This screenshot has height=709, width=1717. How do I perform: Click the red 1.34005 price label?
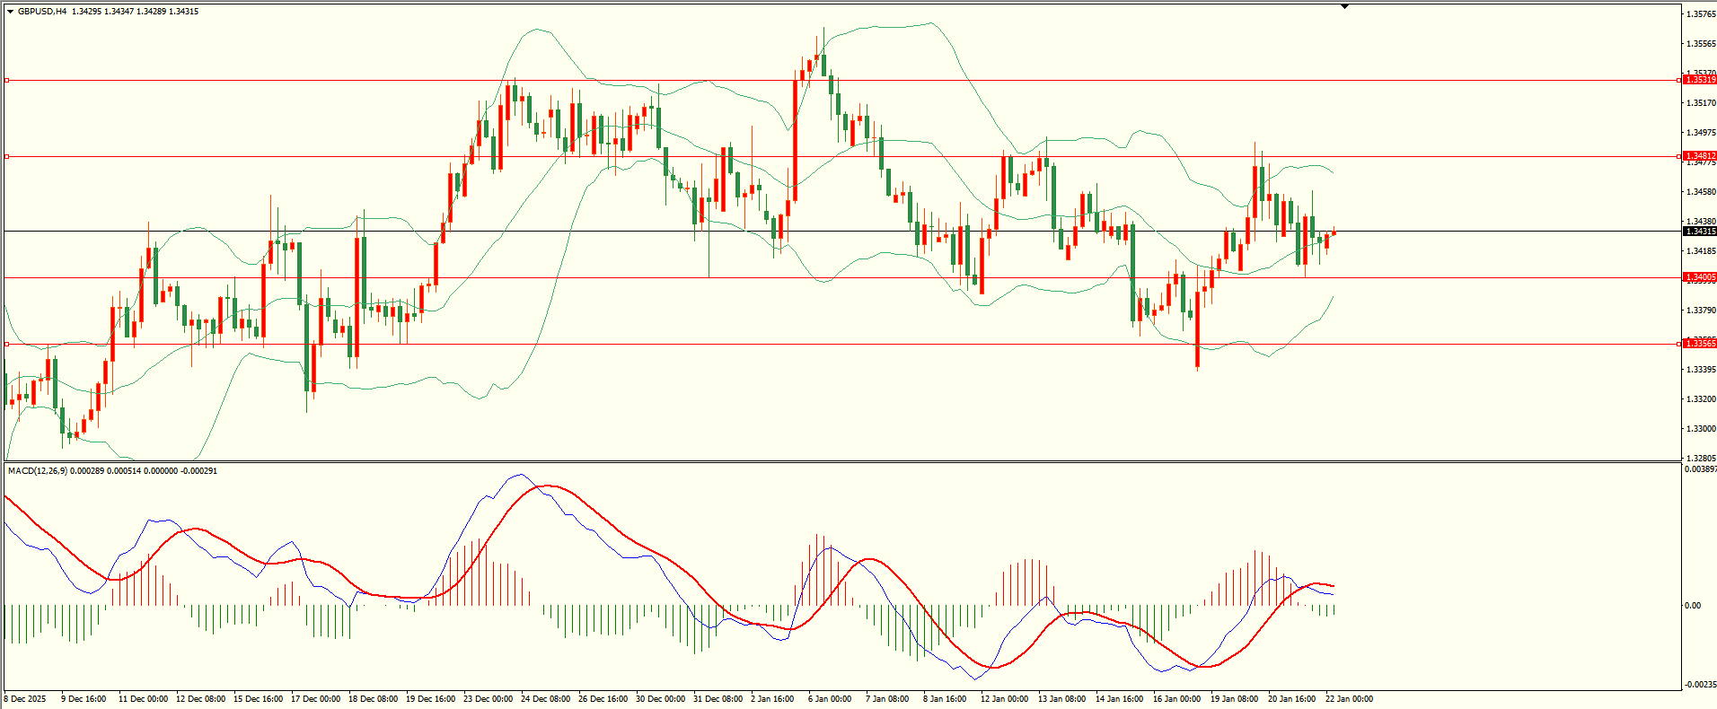pyautogui.click(x=1700, y=277)
